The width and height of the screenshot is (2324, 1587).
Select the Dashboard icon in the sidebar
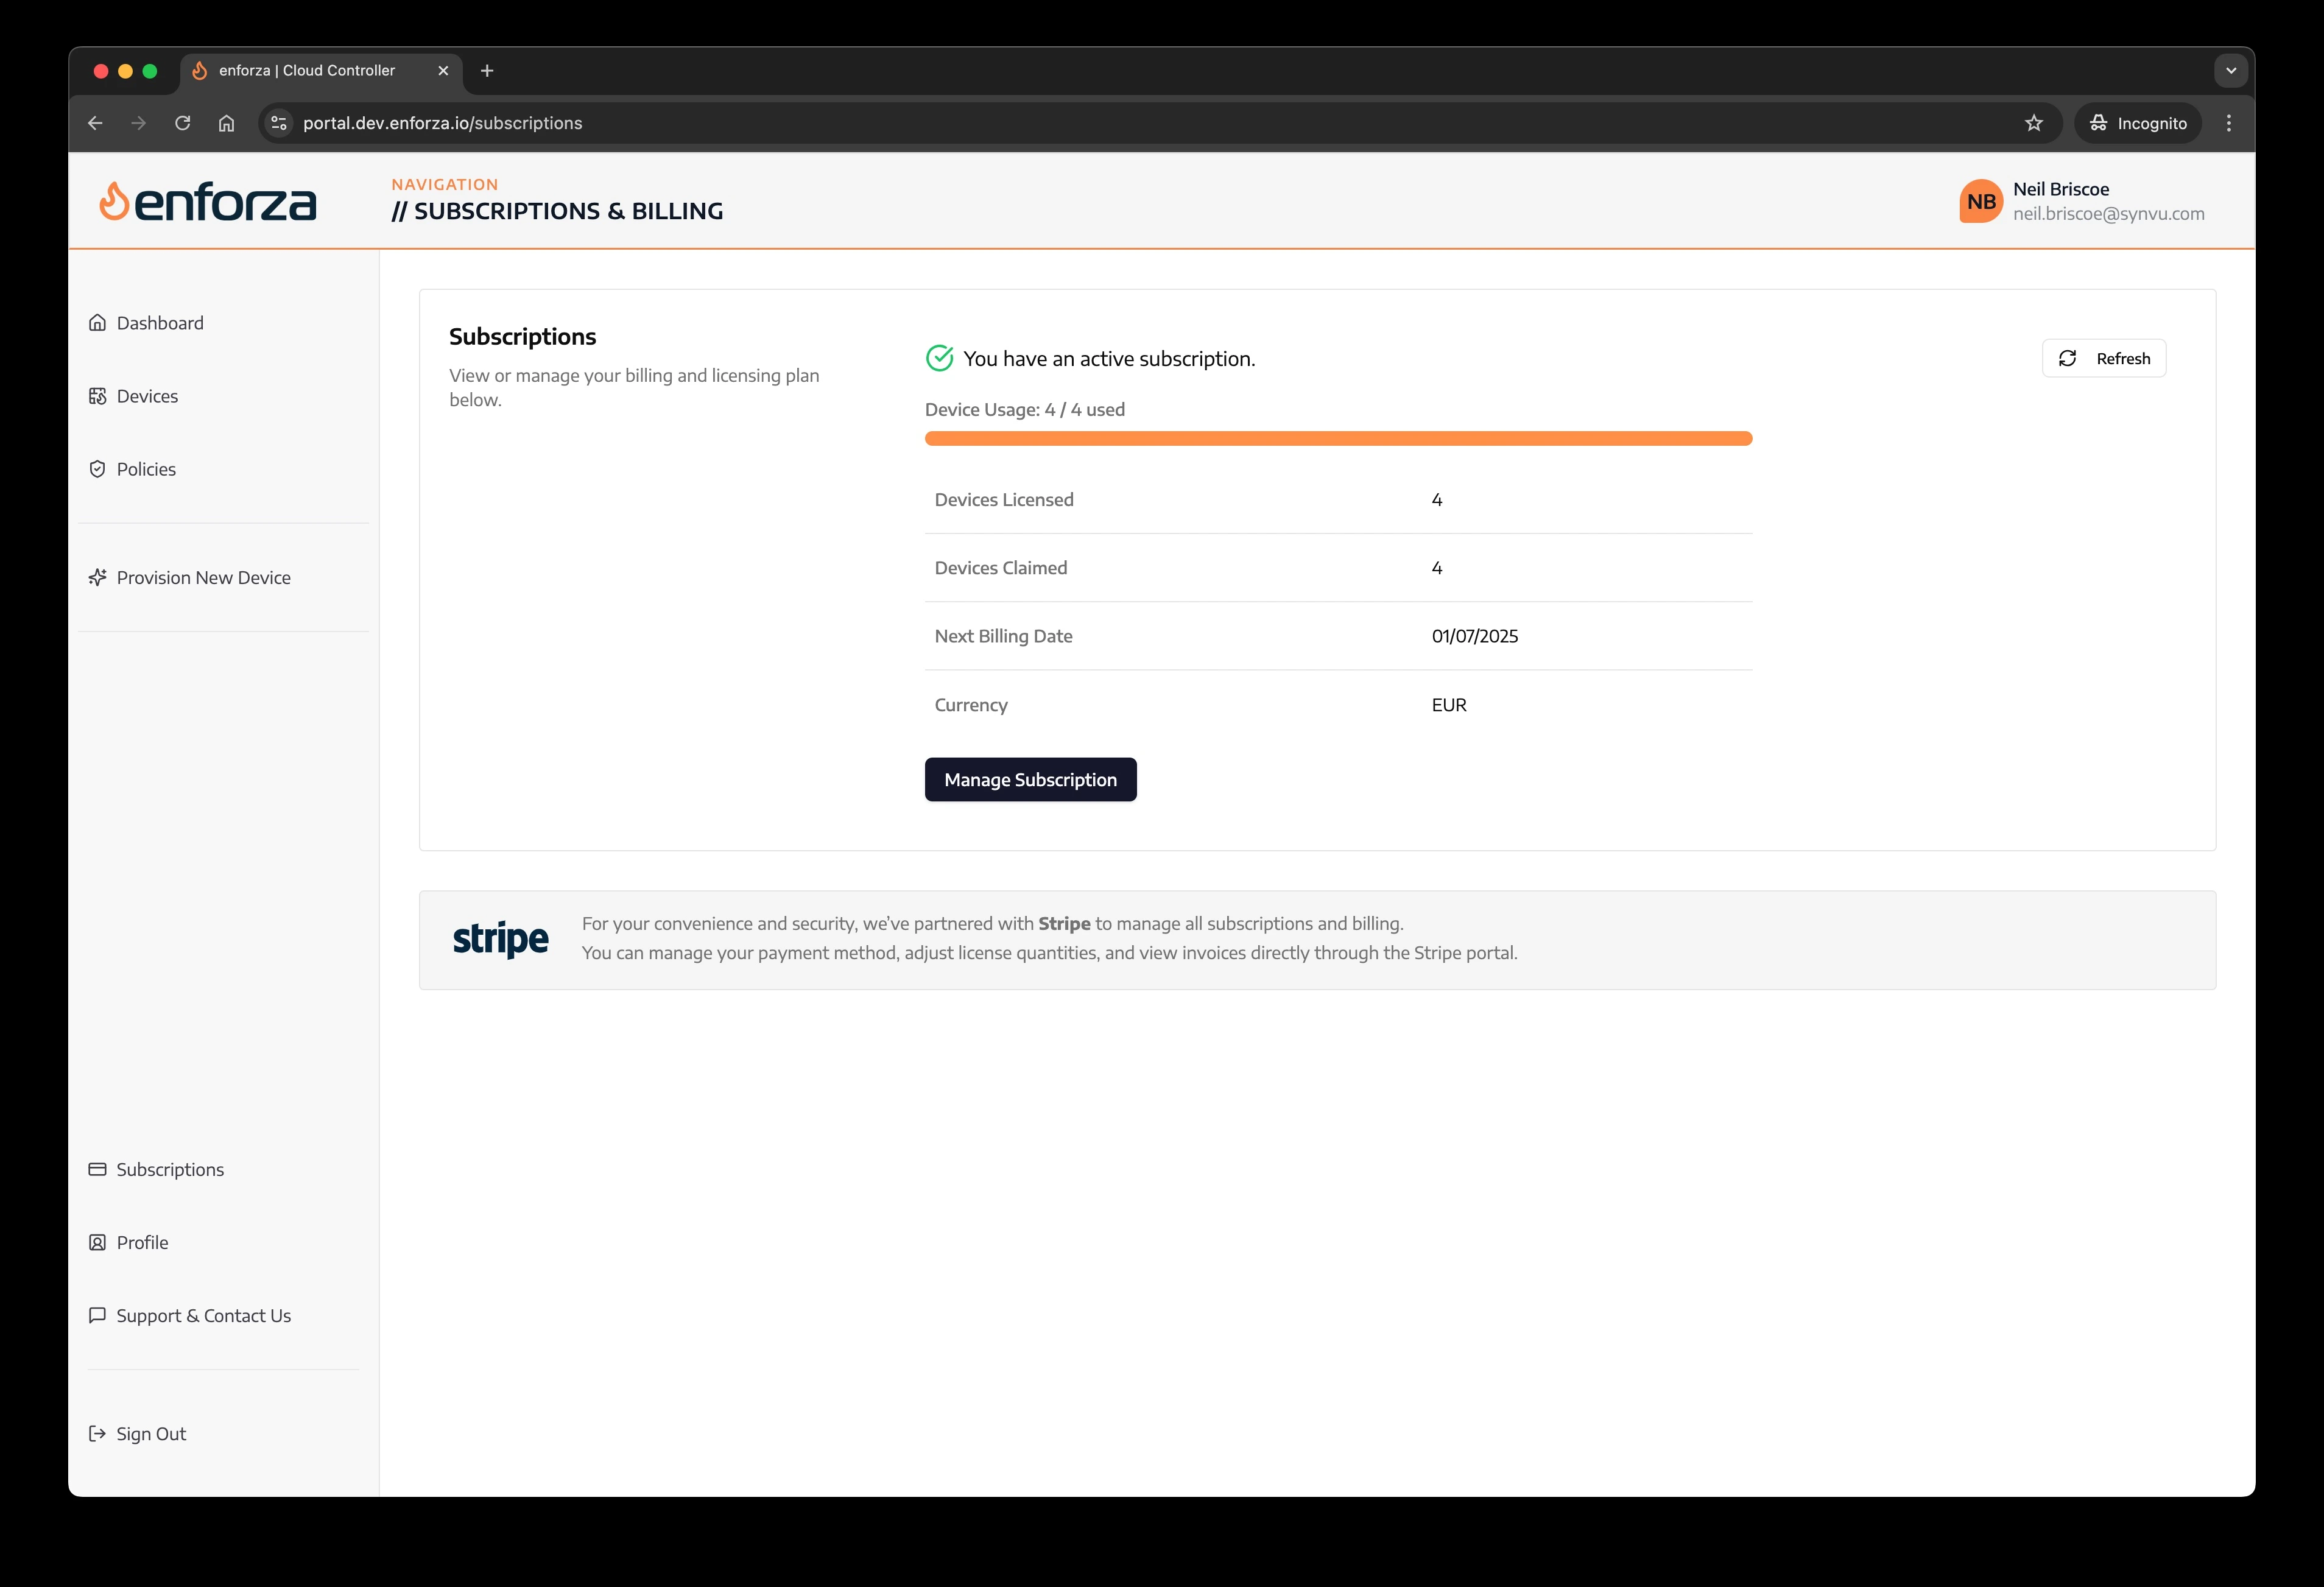click(x=97, y=322)
